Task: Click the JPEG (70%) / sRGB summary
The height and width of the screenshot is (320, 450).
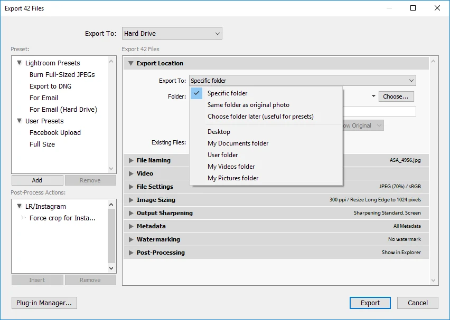Action: (x=400, y=187)
